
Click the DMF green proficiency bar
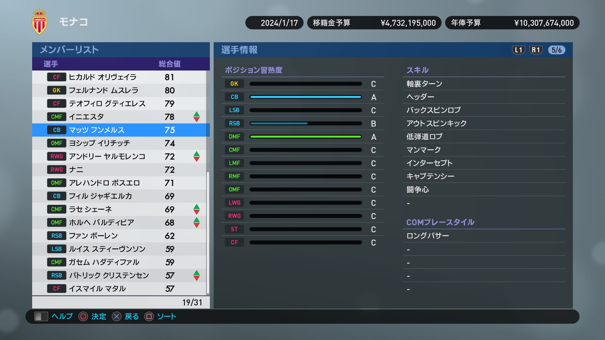(305, 137)
